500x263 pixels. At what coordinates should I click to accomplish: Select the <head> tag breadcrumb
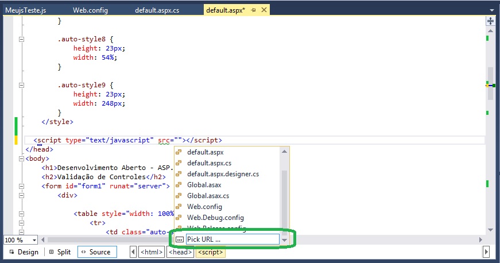click(x=180, y=252)
